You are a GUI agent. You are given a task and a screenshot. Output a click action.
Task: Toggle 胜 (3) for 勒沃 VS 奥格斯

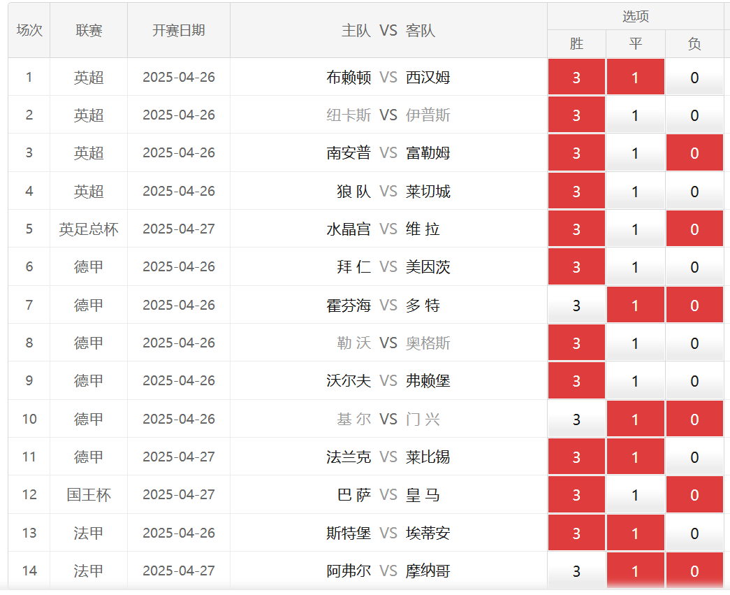tap(576, 343)
